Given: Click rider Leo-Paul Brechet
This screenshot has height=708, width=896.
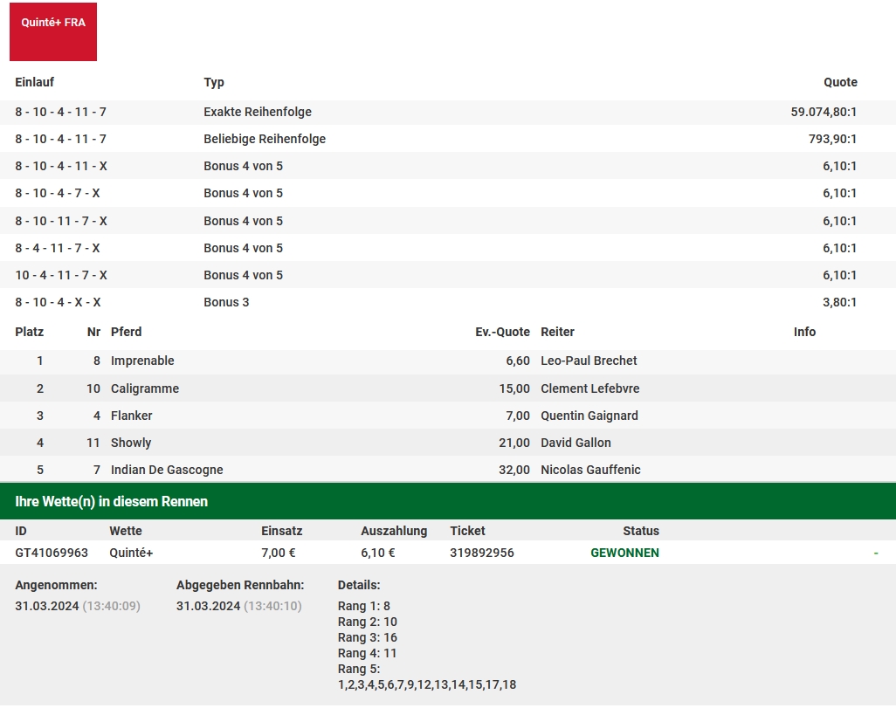Looking at the screenshot, I should [589, 361].
